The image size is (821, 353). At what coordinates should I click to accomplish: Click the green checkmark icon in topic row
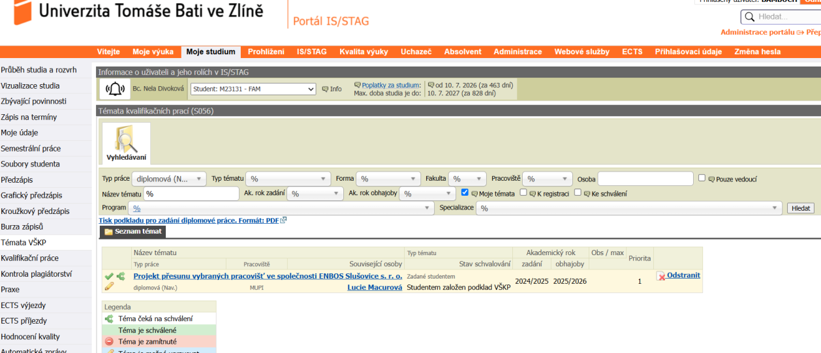pos(109,276)
